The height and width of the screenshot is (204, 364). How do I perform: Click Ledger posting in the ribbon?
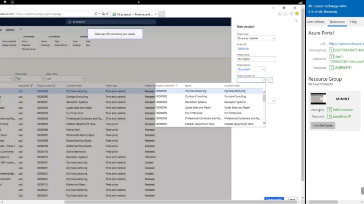tap(9, 45)
